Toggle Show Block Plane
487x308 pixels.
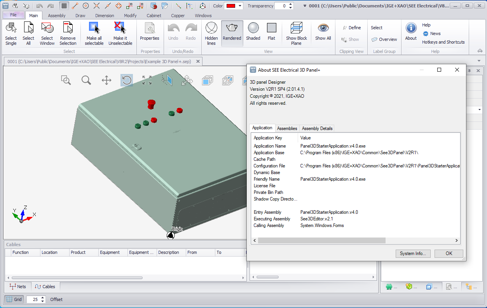tap(297, 33)
